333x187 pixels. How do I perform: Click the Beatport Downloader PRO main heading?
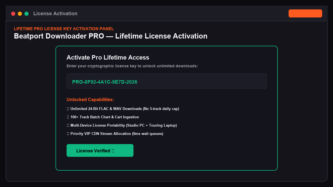coord(111,36)
